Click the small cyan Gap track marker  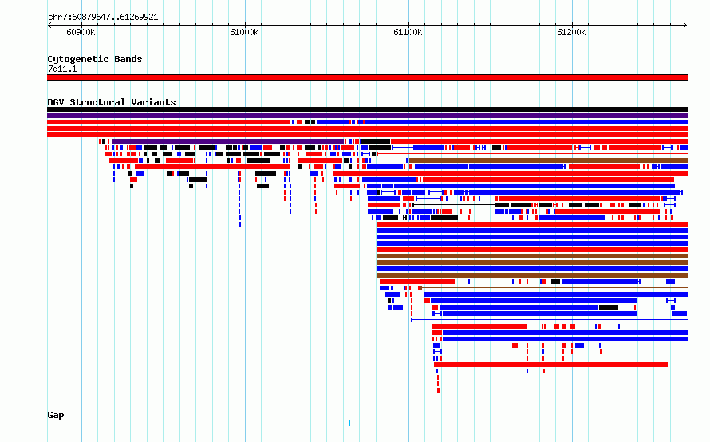pos(349,423)
